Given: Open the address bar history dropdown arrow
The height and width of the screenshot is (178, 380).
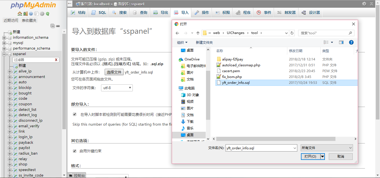Looking at the screenshot, I should tap(287, 33).
